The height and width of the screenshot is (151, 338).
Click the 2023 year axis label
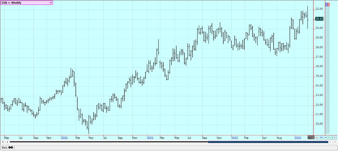coord(298,138)
